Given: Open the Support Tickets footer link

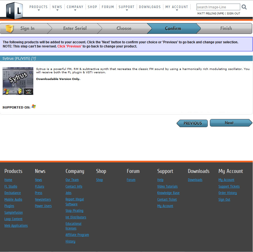Looking at the screenshot, I should [x=229, y=187].
